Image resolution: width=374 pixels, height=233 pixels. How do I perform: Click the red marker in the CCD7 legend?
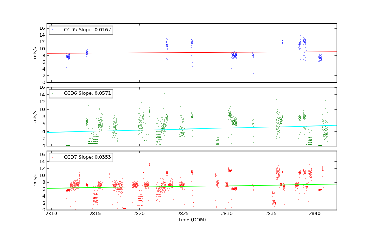52,157
